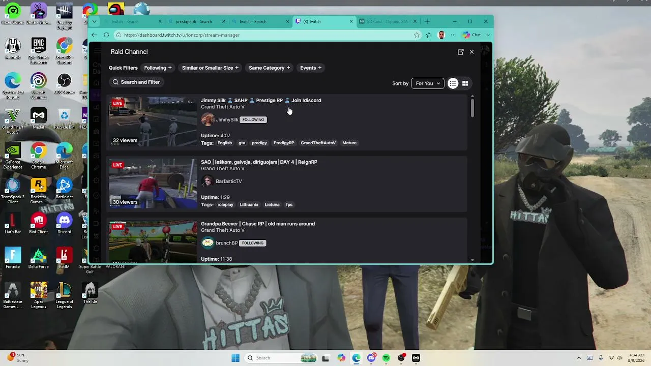Launch Rockstar Games Launcher shortcut
The image size is (651, 366).
pos(39,191)
